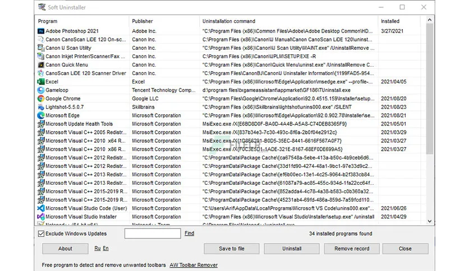Click the 2021/03/29 installed date

[394, 132]
